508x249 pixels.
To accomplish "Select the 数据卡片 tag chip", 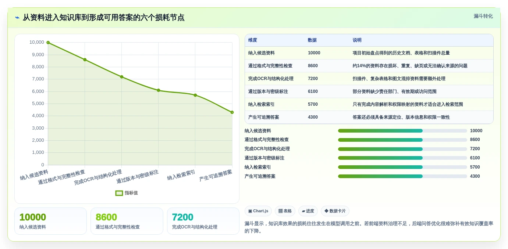I will [x=335, y=211].
